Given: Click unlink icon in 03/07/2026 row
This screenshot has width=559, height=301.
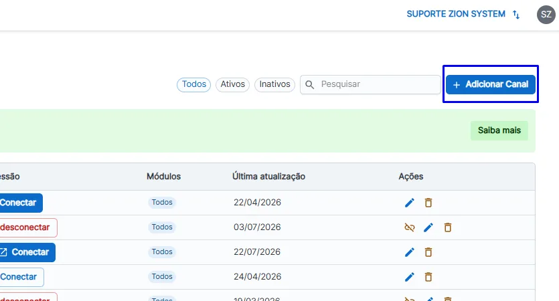Looking at the screenshot, I should tap(410, 227).
